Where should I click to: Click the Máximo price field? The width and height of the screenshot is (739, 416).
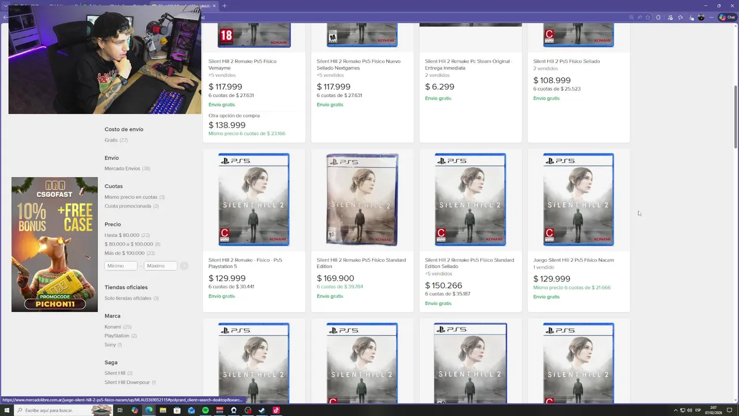pyautogui.click(x=161, y=266)
